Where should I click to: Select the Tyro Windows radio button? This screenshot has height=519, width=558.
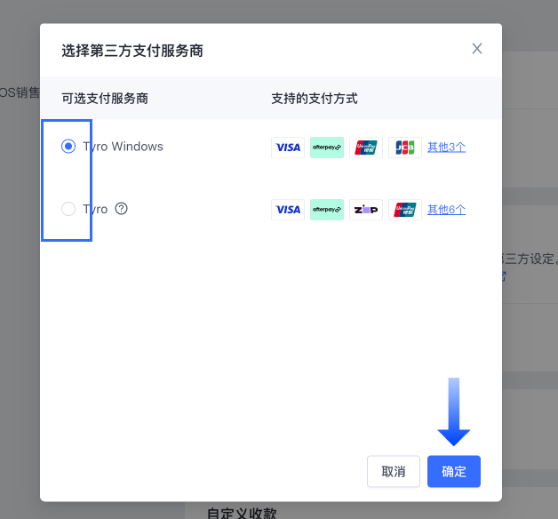68,147
